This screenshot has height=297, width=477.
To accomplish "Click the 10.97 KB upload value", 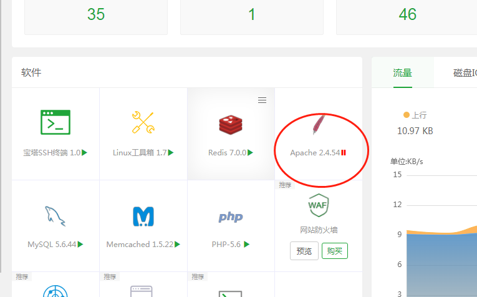I will (415, 131).
